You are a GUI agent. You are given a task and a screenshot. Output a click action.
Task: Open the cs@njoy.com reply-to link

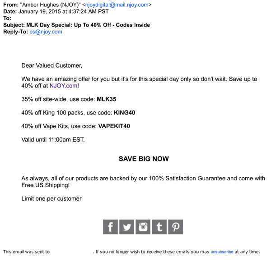click(x=46, y=32)
